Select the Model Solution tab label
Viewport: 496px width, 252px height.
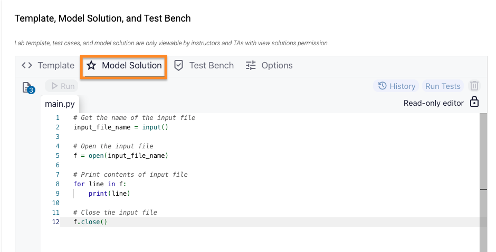pyautogui.click(x=131, y=66)
